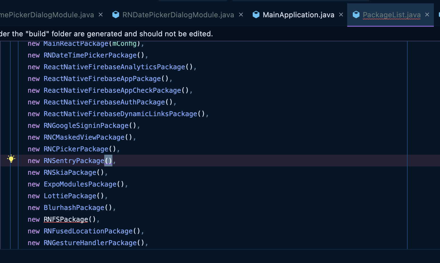
Task: Click RNCPickerPackage class name
Action: [x=76, y=149]
